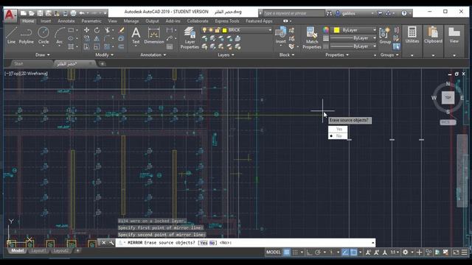472x265 pixels.
Task: Toggle the drawing grid display
Action: (x=287, y=252)
